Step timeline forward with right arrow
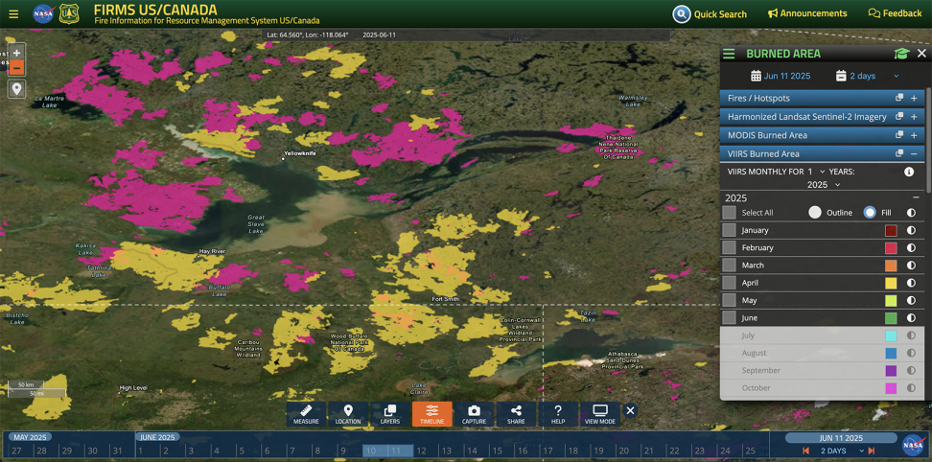This screenshot has width=932, height=462. pyautogui.click(x=872, y=450)
